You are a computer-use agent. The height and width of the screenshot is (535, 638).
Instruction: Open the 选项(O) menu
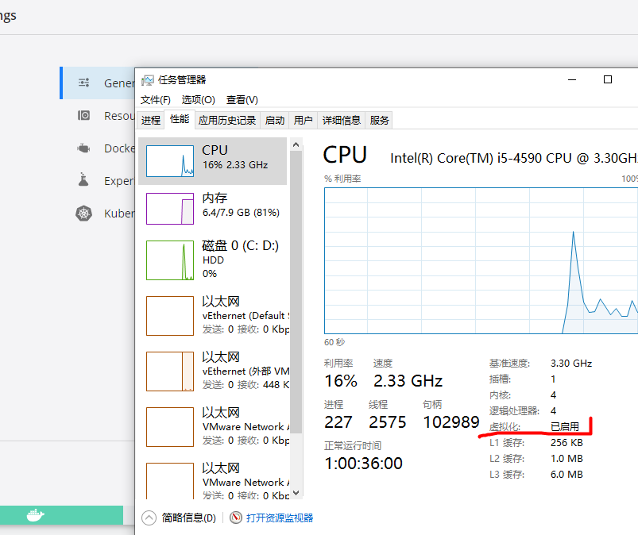(196, 99)
